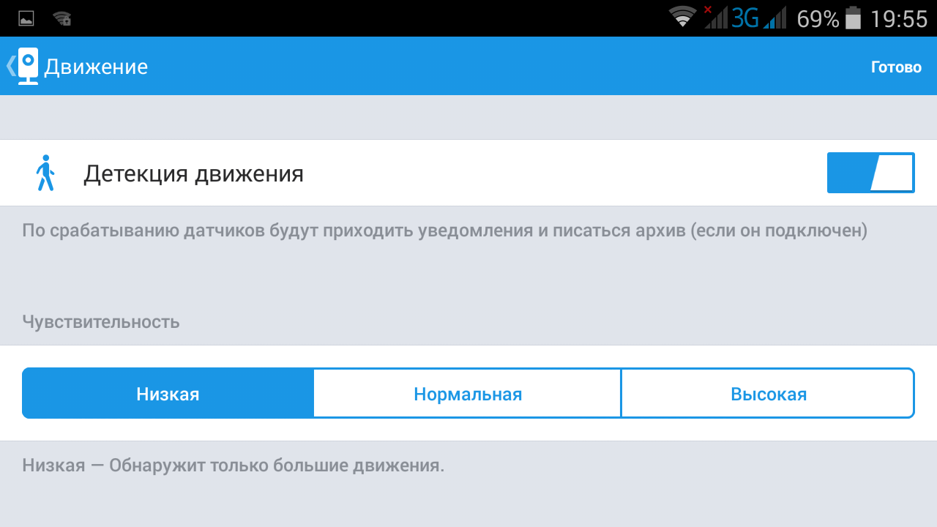Tap the Wi-Fi hotspot notification icon
This screenshot has width=937, height=527.
pos(62,19)
